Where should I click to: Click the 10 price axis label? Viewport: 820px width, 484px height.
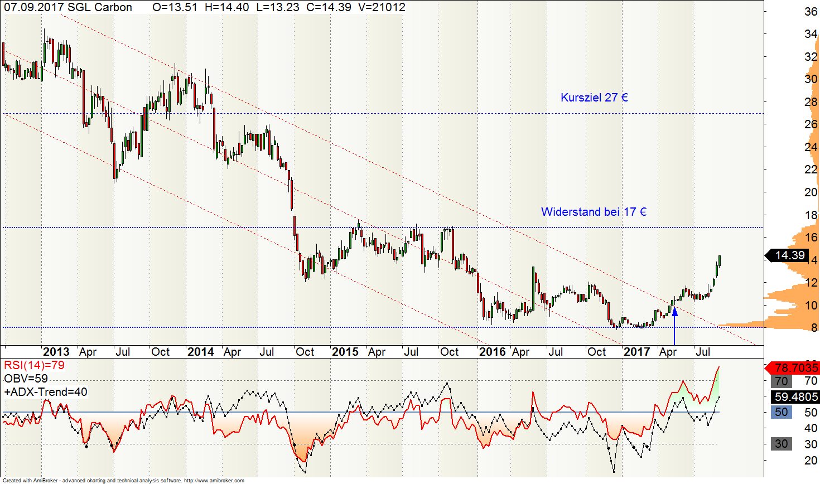811,305
